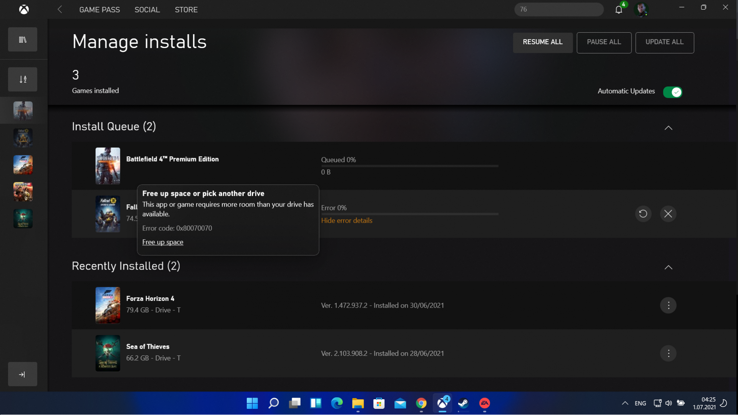The height and width of the screenshot is (415, 738).
Task: Open the notifications bell
Action: [x=618, y=9]
